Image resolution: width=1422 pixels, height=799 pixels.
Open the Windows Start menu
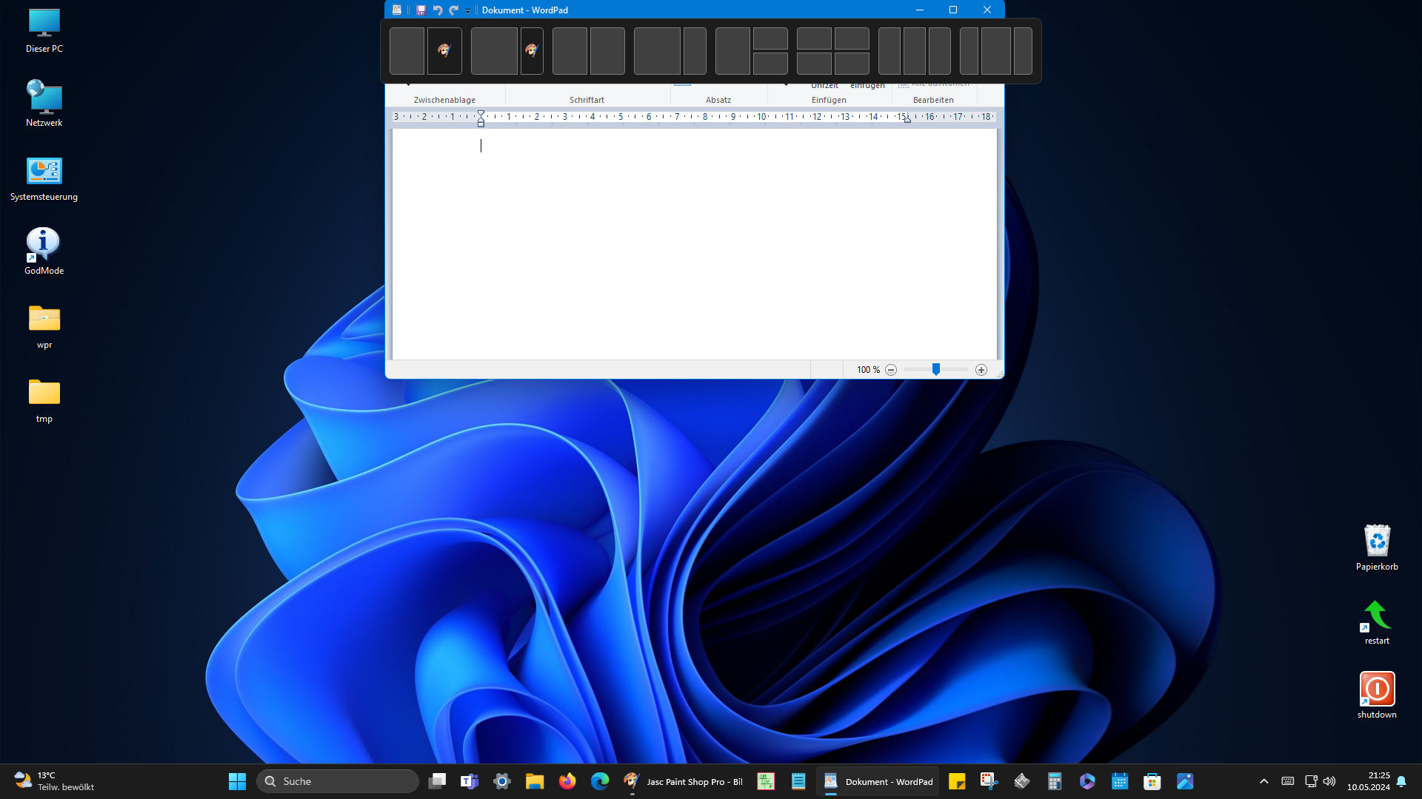(237, 781)
